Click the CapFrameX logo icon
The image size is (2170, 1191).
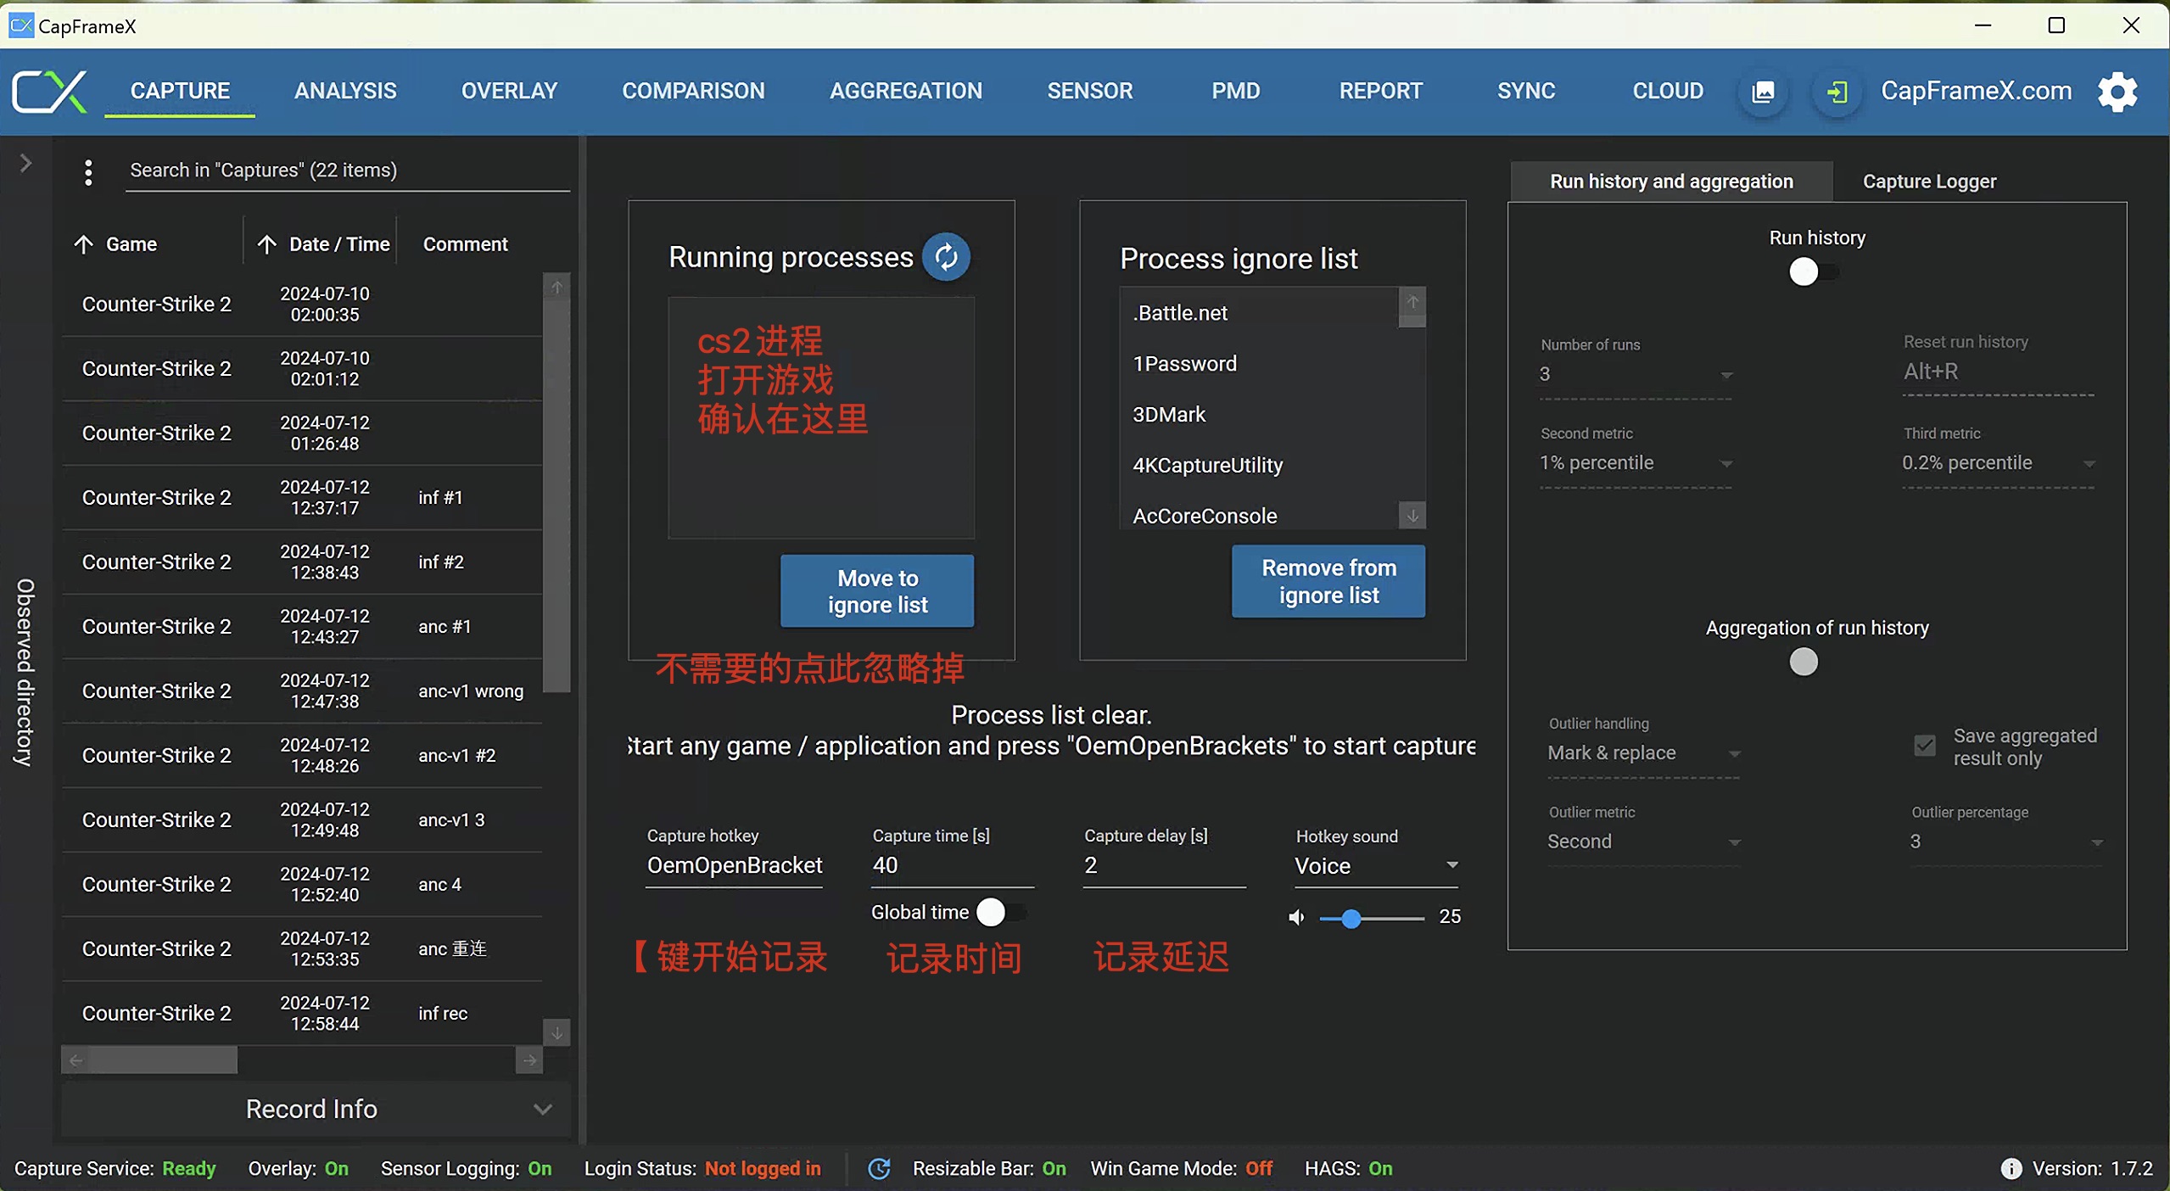point(50,91)
